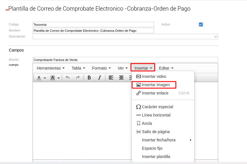Image resolution: width=247 pixels, height=164 pixels.
Task: Open the text color dropdown arrow
Action: point(45,78)
